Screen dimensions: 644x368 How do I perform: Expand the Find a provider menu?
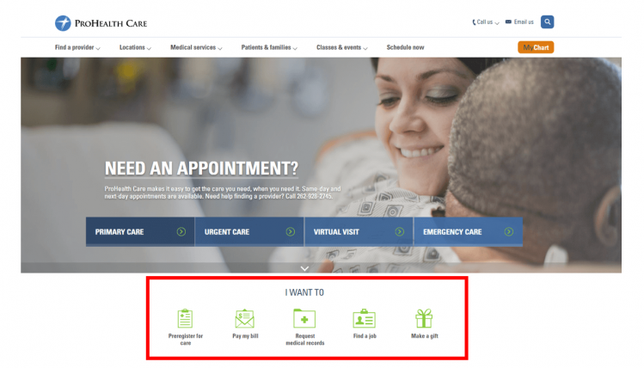[x=77, y=47]
